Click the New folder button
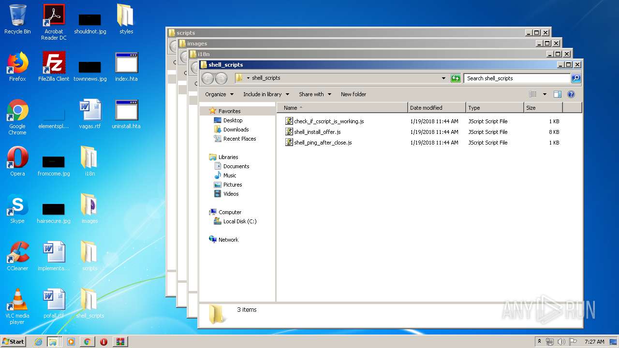This screenshot has width=619, height=348. pos(354,94)
